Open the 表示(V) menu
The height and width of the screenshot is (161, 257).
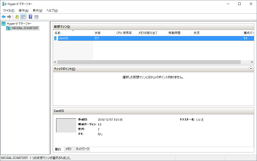click(x=37, y=11)
